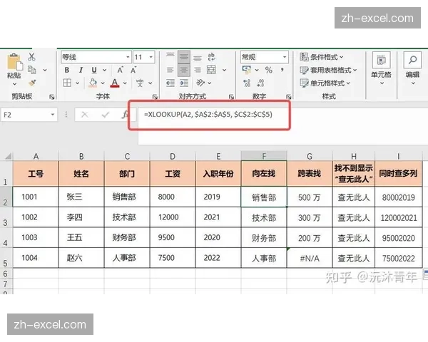
Task: Open the Editing (编辑) group menu
Action: [412, 68]
